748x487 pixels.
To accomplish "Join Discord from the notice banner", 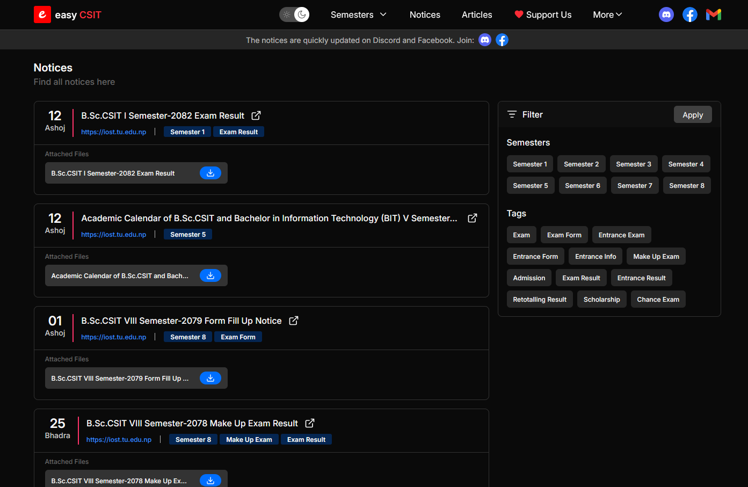I will pyautogui.click(x=485, y=40).
